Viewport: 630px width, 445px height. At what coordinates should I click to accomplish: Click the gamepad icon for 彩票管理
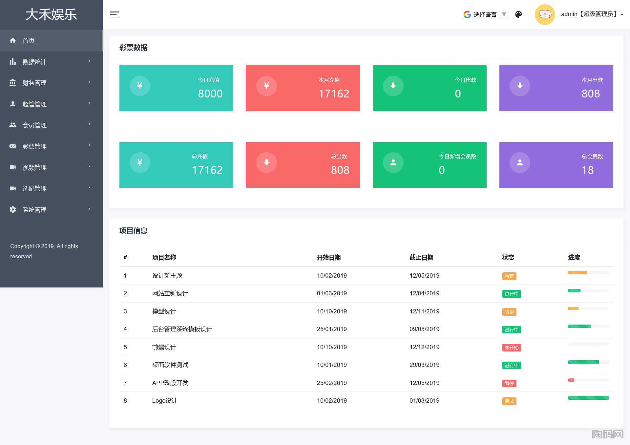13,146
